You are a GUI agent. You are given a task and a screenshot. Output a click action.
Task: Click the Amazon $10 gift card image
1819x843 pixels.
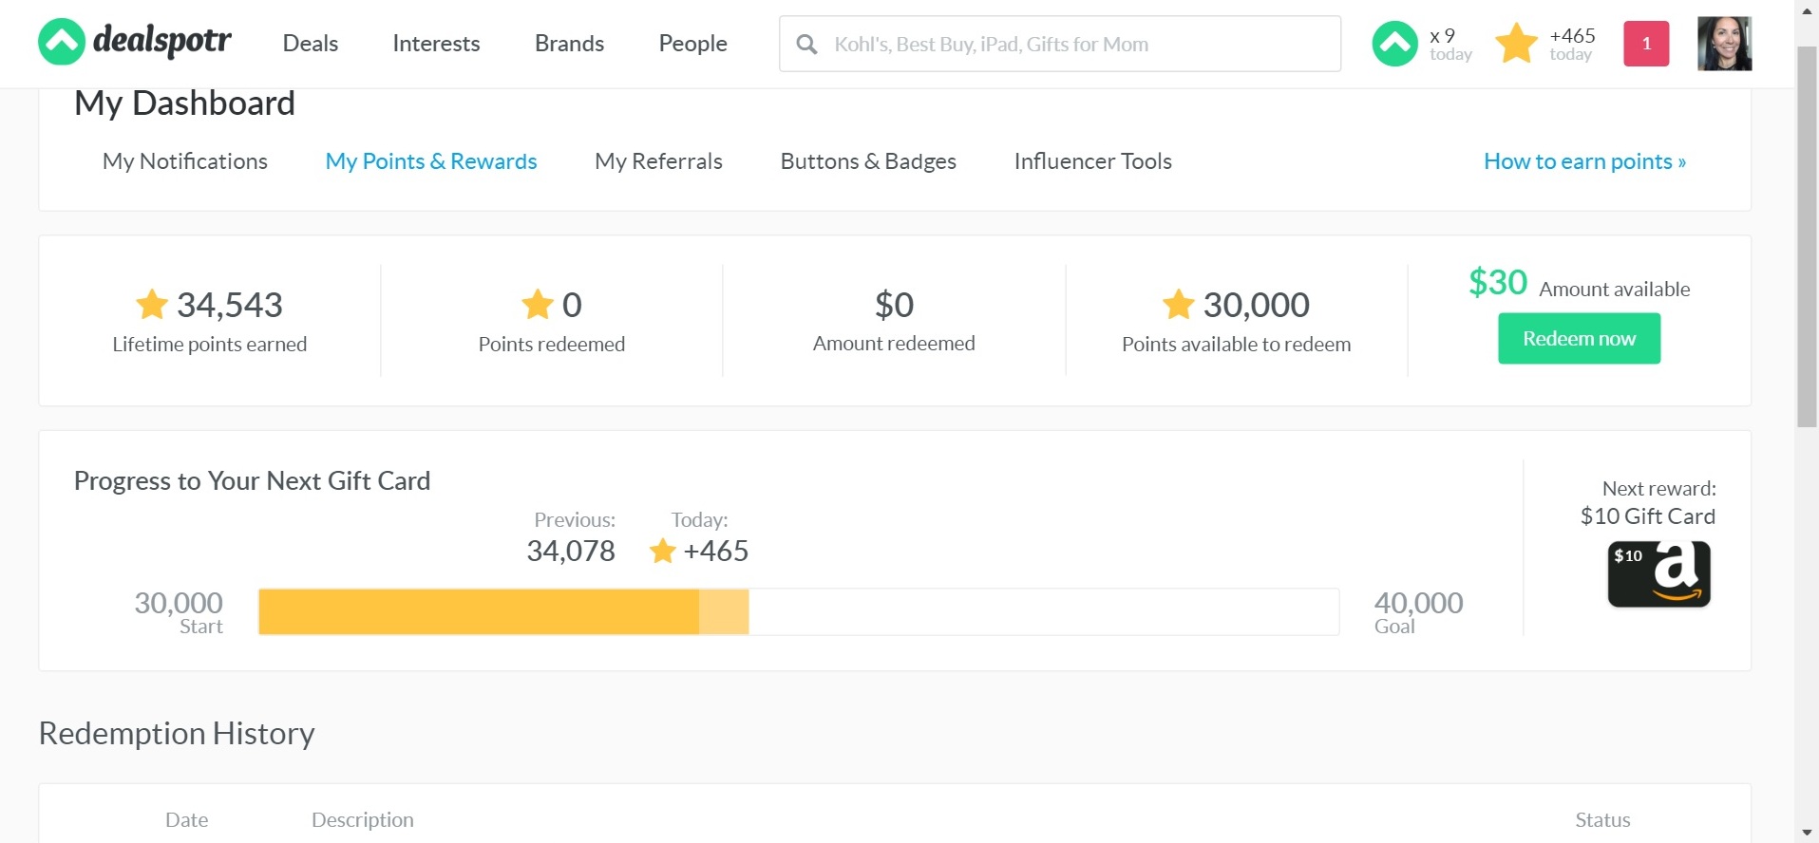(1658, 574)
